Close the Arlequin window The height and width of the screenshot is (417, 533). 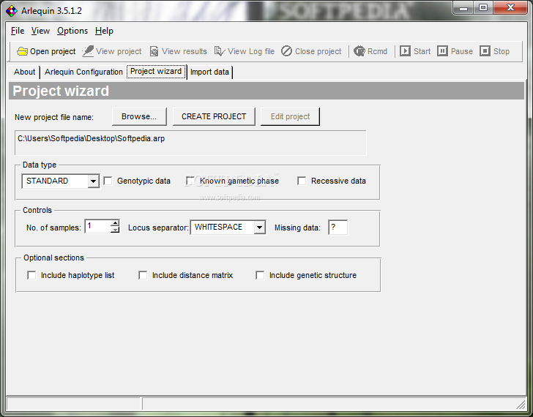pyautogui.click(x=510, y=8)
